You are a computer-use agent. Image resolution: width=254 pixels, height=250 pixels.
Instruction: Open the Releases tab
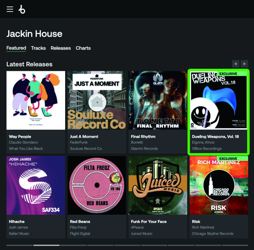[x=61, y=48]
